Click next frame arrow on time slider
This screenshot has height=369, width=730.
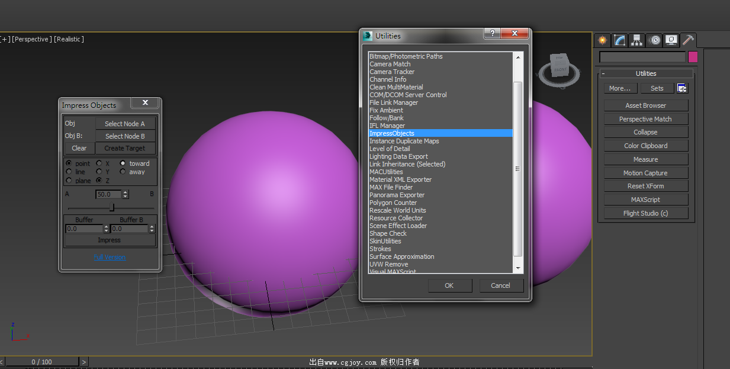[x=84, y=361]
